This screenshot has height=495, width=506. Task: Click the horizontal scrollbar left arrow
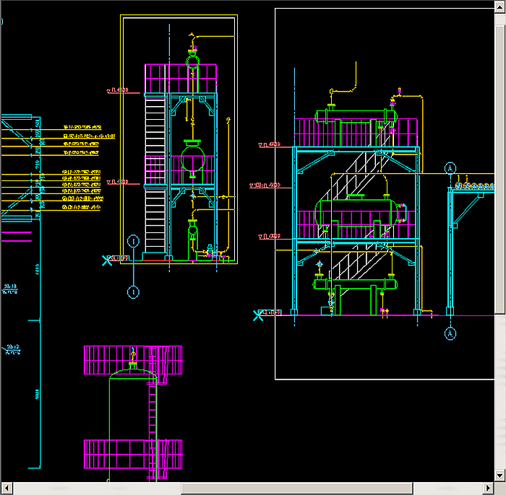tap(6, 489)
